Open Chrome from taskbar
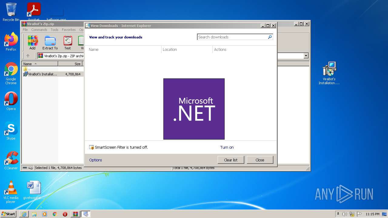The width and height of the screenshot is (388, 218). [x=55, y=214]
